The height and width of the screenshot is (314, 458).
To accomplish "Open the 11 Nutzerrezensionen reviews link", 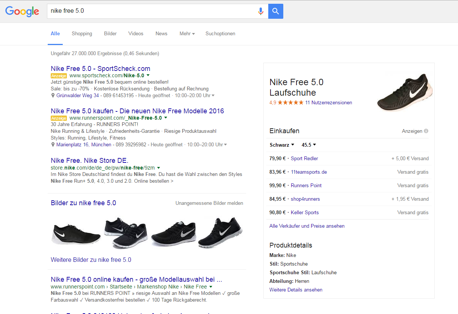I will coord(329,102).
